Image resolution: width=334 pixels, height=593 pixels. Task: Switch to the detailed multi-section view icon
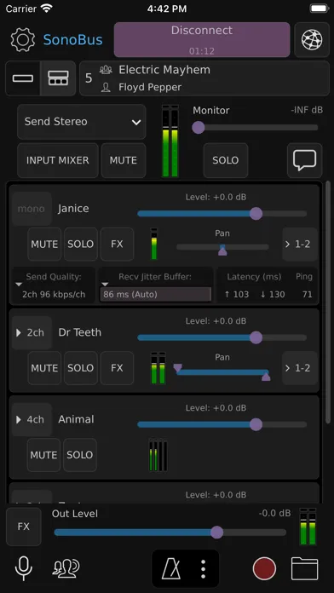click(x=58, y=78)
